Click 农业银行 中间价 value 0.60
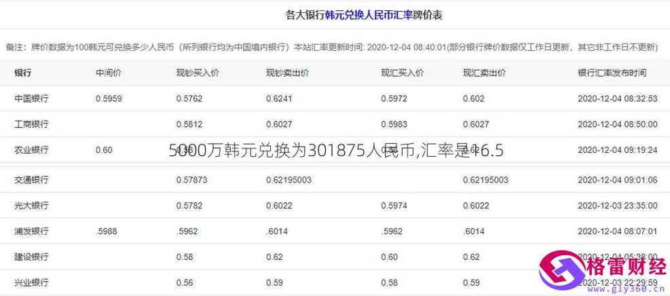This screenshot has width=670, height=296. [104, 150]
